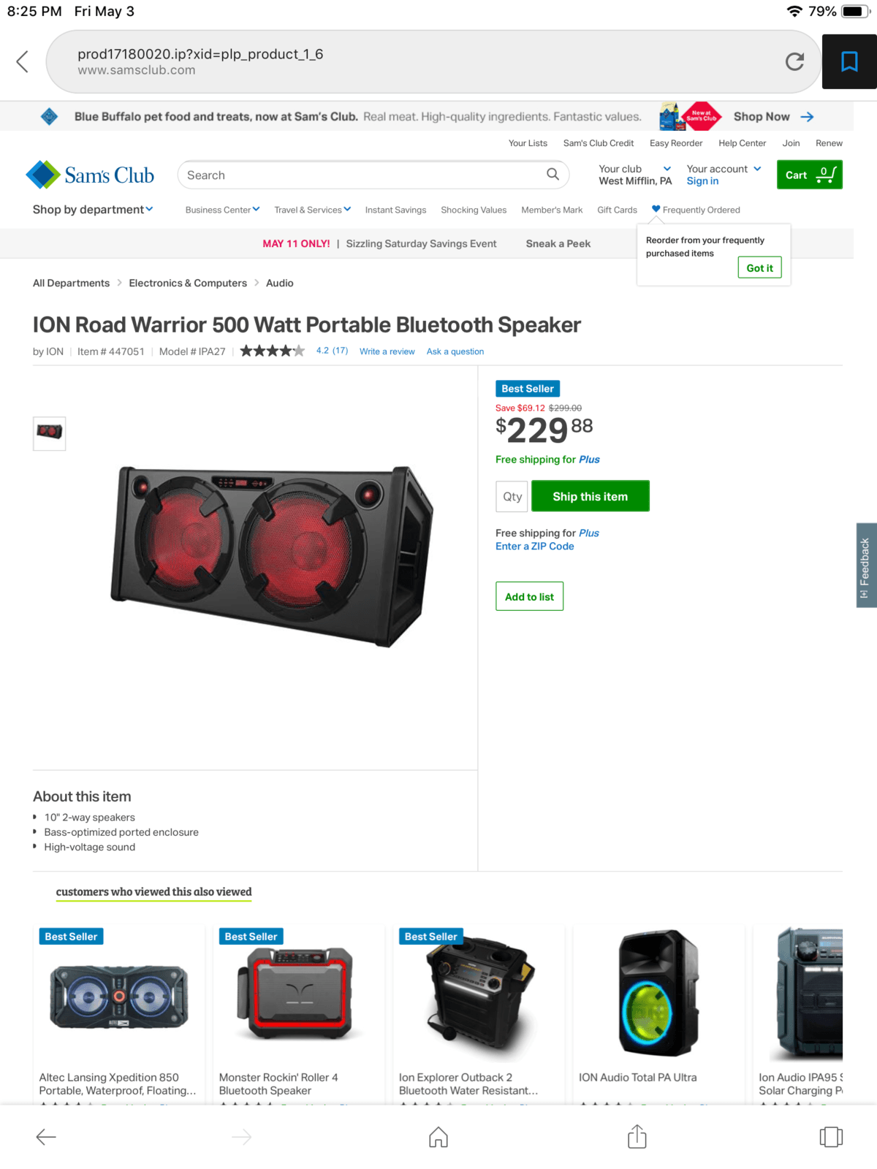Click the search magnifier icon
Viewport: 877px width, 1169px height.
tap(553, 175)
